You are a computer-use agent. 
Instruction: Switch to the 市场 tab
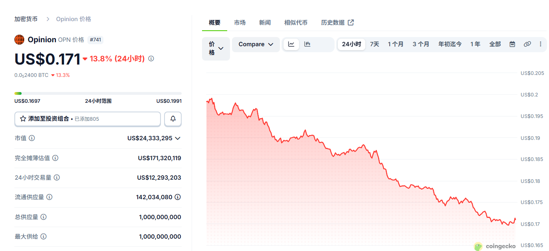pyautogui.click(x=240, y=23)
